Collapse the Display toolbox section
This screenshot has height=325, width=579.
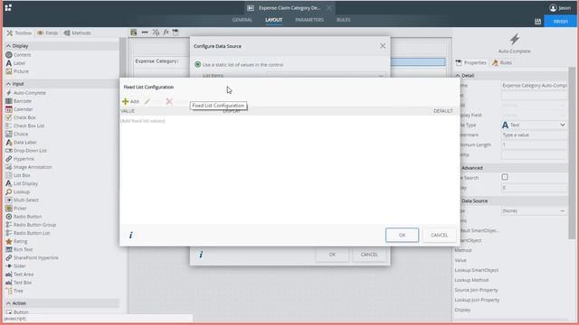pos(8,46)
